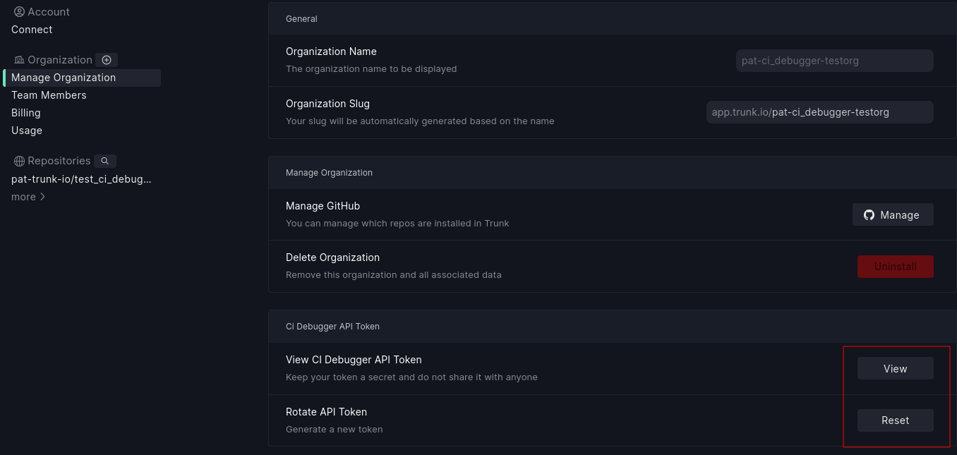Open Usage page
The width and height of the screenshot is (957, 455).
click(27, 131)
